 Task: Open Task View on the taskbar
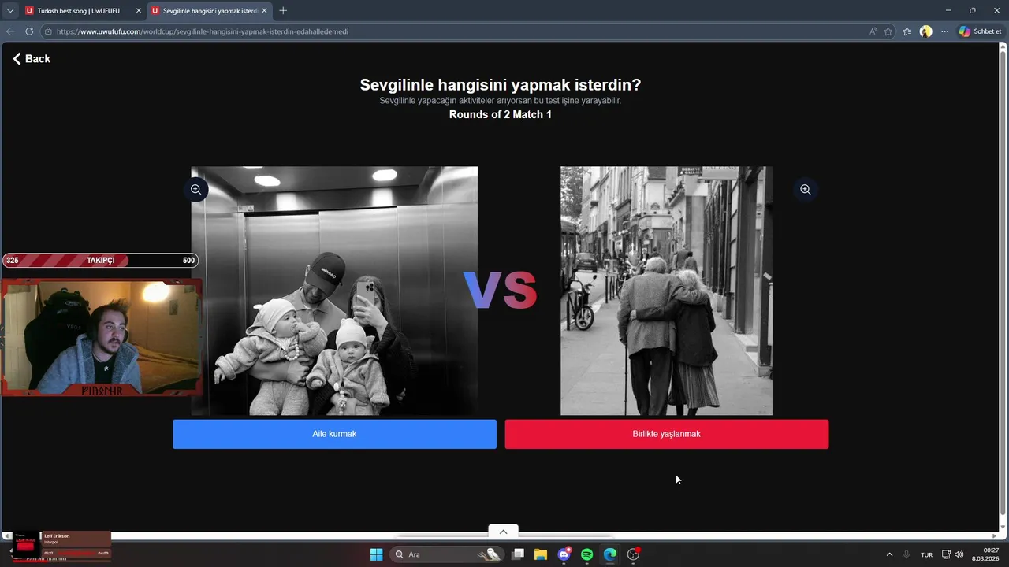point(518,554)
